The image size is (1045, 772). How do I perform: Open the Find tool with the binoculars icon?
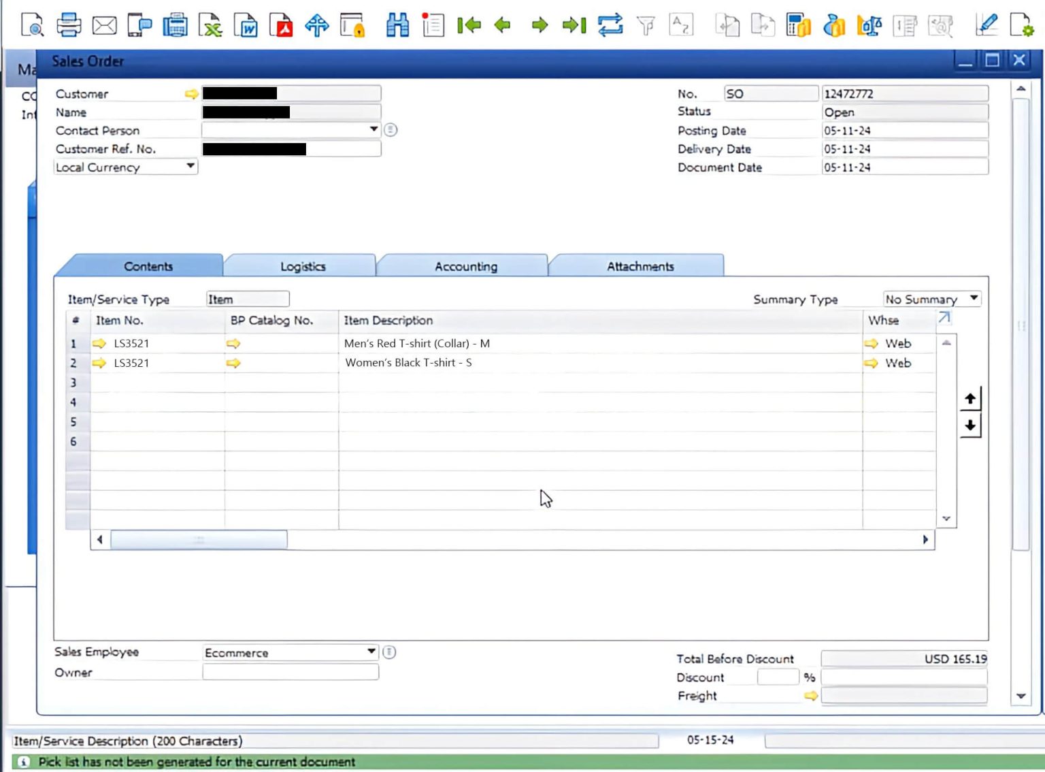(397, 25)
